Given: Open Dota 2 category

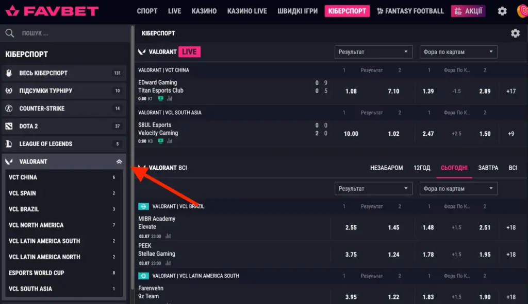Looking at the screenshot, I should pyautogui.click(x=64, y=127).
